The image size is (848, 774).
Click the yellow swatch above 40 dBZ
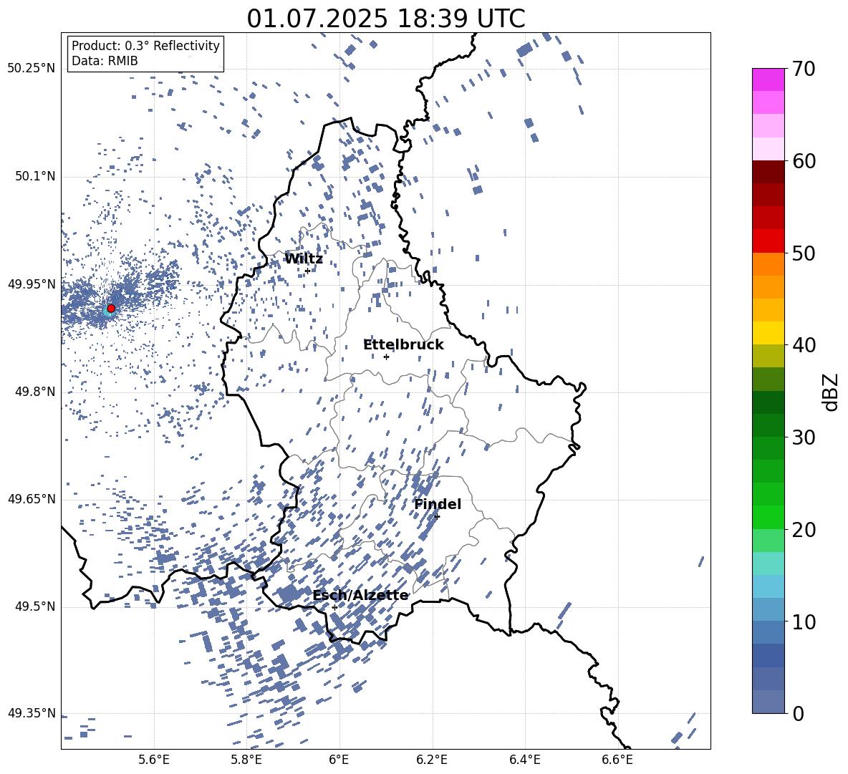click(768, 333)
